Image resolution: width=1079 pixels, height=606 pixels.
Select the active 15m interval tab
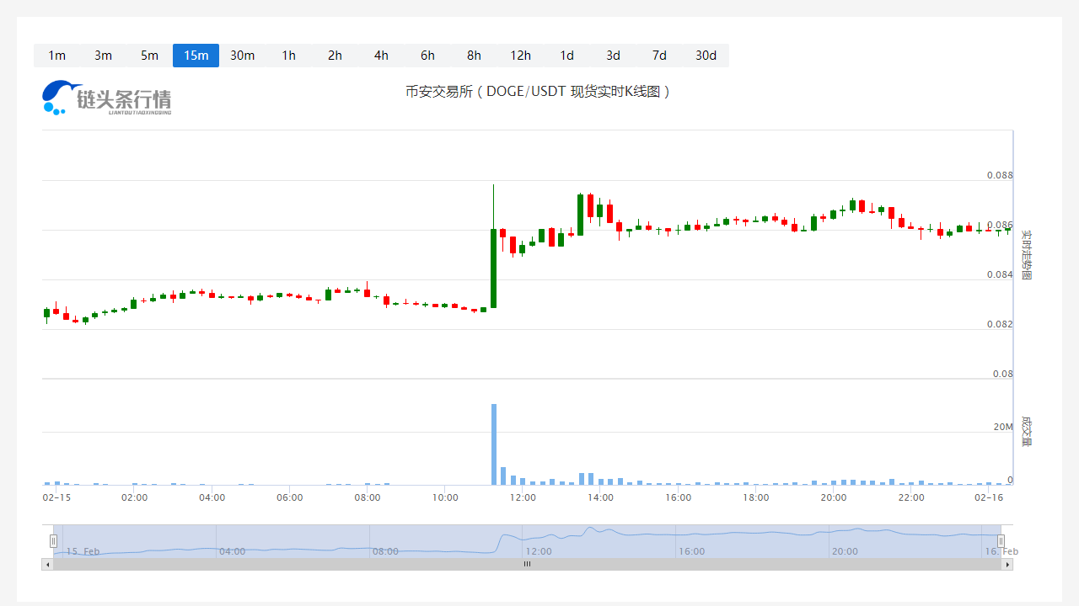point(196,56)
